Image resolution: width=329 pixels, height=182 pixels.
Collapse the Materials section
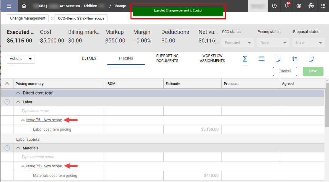click(17, 148)
